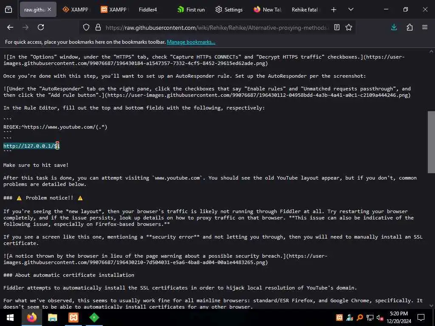Viewport: 435px width, 326px height.
Task: Click the highlighted http://127.0.0.1/$1 text
Action: click(31, 146)
